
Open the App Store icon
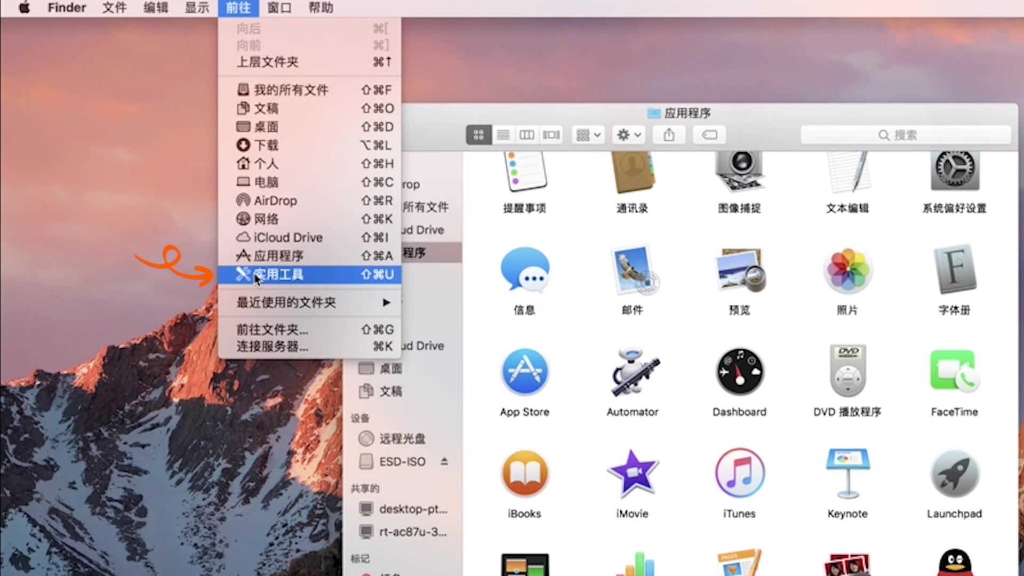tap(525, 371)
